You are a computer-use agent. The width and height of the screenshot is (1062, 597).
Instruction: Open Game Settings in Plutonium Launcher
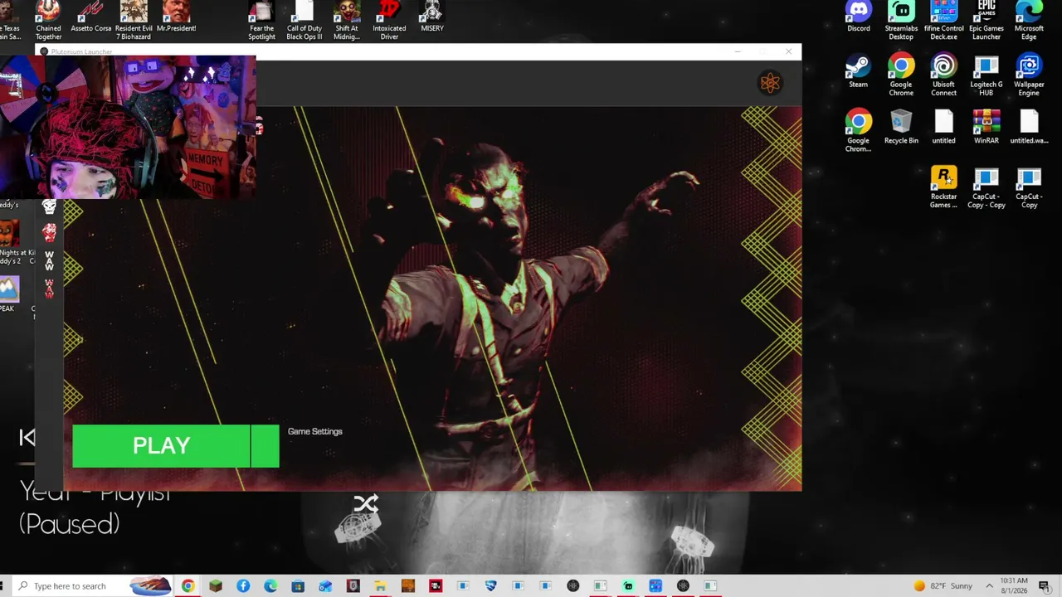coord(314,431)
